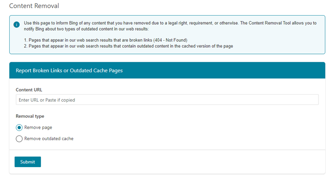Click the broken links 404 Not Found list item
The height and width of the screenshot is (180, 333).
(106, 40)
